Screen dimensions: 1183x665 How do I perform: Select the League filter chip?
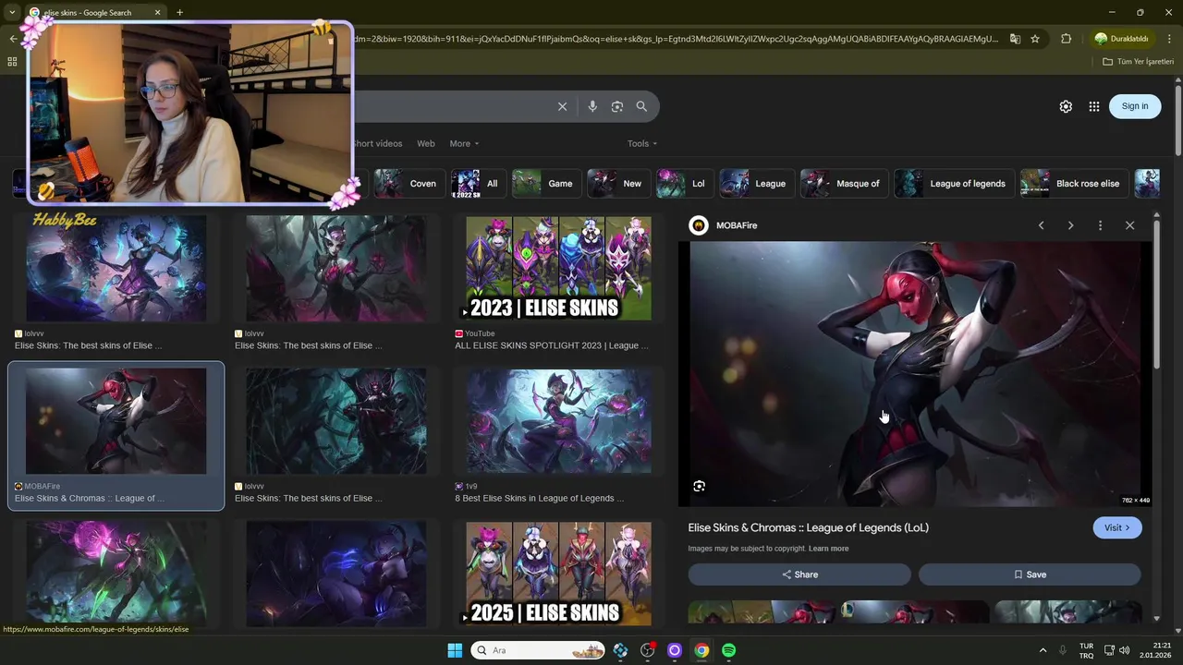pos(756,184)
